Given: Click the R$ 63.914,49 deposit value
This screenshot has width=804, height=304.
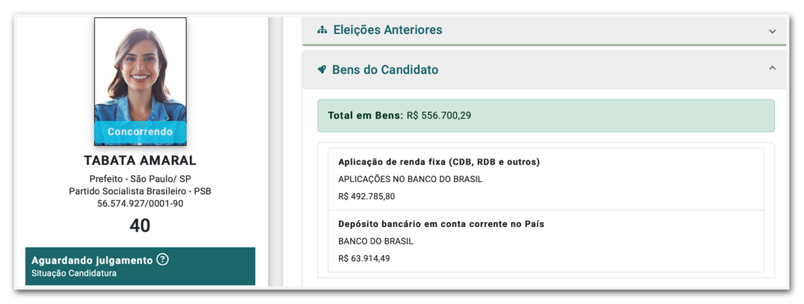Looking at the screenshot, I should (364, 258).
